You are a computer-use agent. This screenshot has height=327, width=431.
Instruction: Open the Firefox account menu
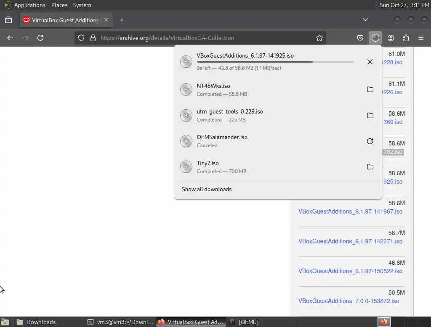click(x=391, y=38)
